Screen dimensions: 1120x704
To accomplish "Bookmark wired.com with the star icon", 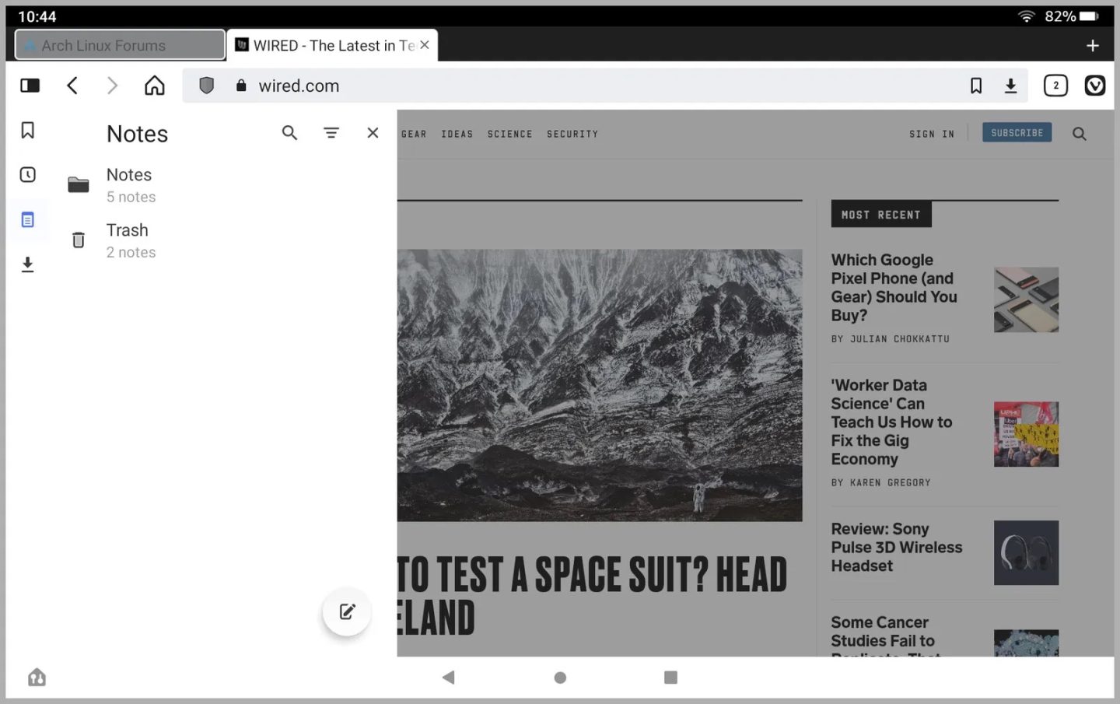I will (x=976, y=86).
